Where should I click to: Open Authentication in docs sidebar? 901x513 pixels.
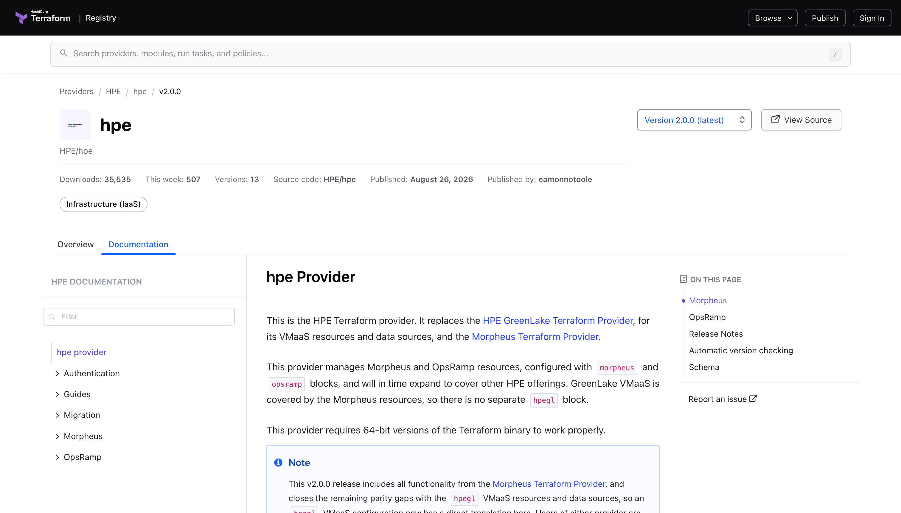tap(91, 373)
